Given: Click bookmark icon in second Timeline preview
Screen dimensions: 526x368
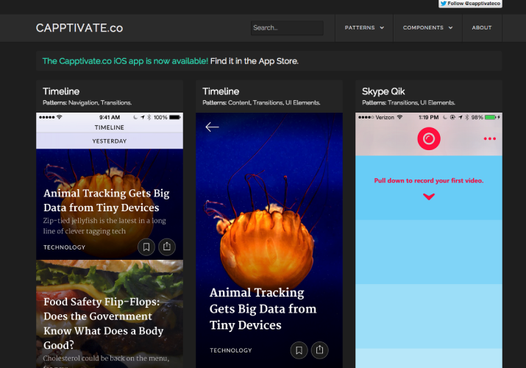Looking at the screenshot, I should coord(299,350).
